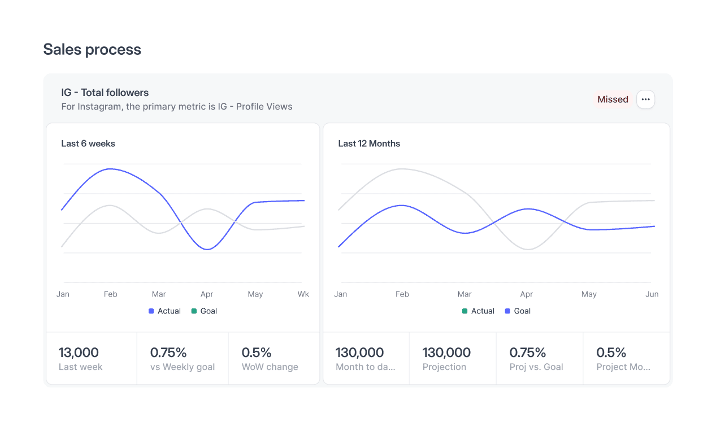Click the IG - Total followers heading
This screenshot has width=712, height=427.
pos(105,93)
